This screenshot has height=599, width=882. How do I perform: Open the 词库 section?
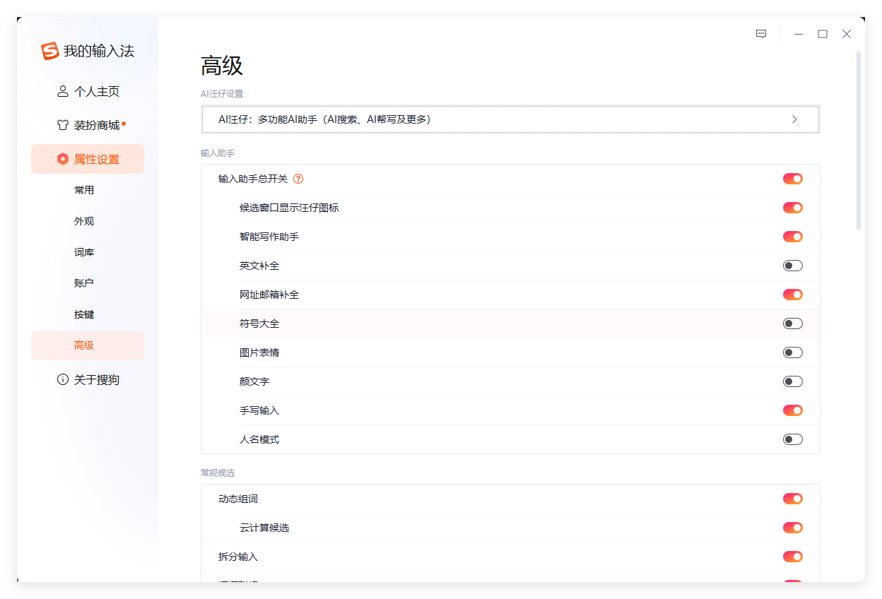84,251
